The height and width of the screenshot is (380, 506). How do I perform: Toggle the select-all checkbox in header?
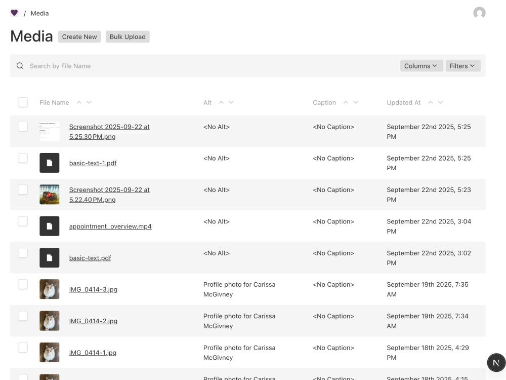pos(23,102)
